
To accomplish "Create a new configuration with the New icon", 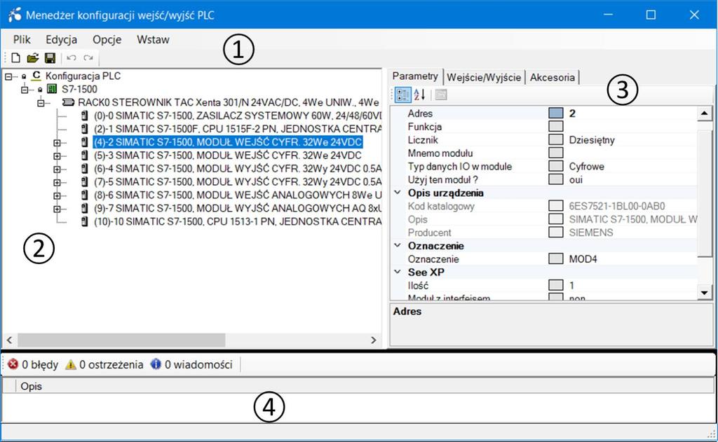I will (x=15, y=57).
